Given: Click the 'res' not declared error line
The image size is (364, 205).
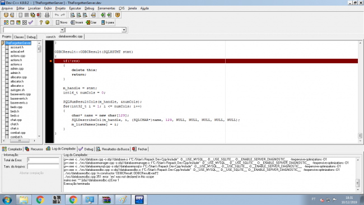Looking at the screenshot, I should point(109,176).
